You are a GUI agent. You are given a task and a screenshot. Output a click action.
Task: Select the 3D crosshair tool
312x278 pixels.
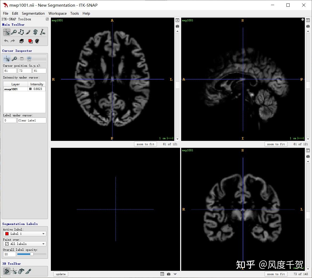(14, 271)
